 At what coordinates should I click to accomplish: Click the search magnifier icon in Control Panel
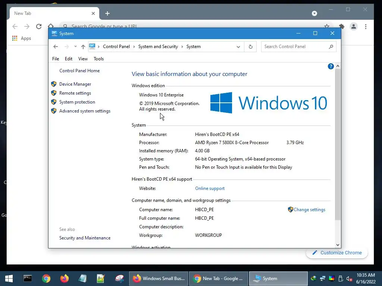tap(331, 47)
